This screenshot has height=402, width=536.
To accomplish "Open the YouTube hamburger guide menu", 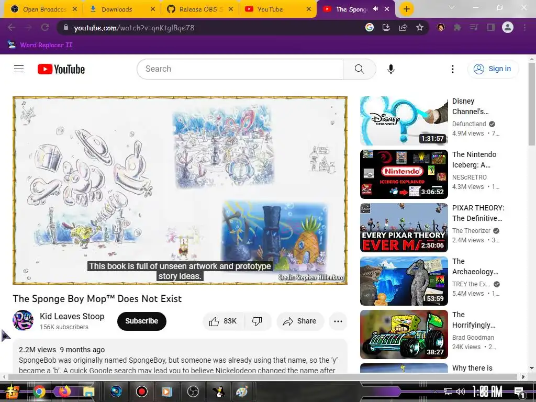I will (x=19, y=69).
